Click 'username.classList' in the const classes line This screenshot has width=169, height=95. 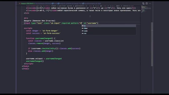pyautogui.click(x=54, y=41)
